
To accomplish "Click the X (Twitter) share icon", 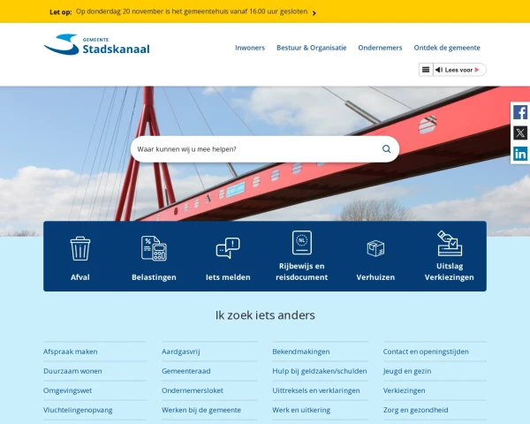I will coord(520,132).
